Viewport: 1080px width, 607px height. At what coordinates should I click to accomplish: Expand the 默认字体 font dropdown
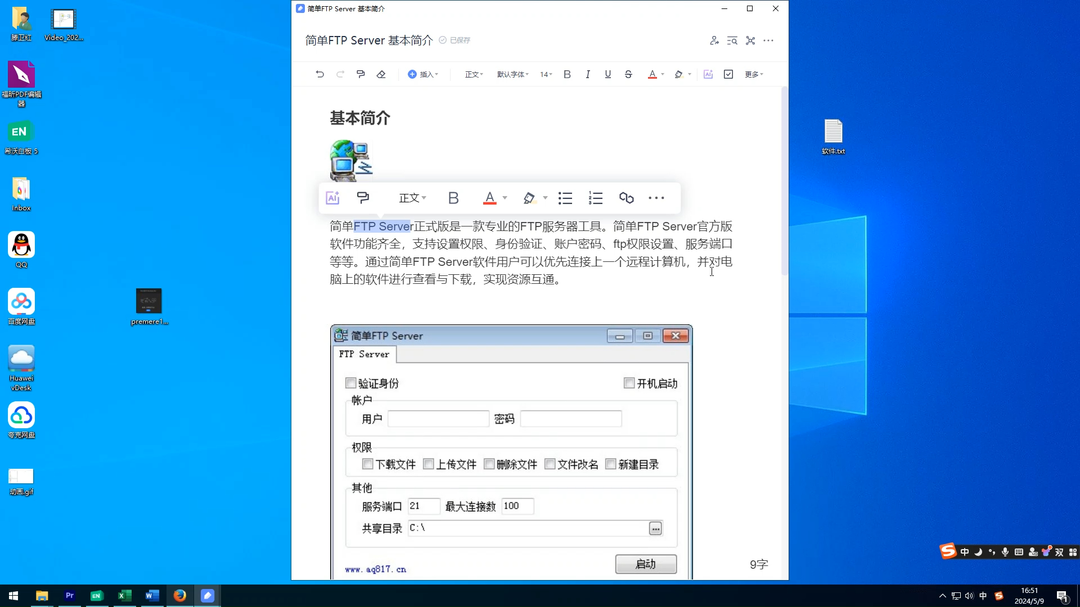(512, 74)
